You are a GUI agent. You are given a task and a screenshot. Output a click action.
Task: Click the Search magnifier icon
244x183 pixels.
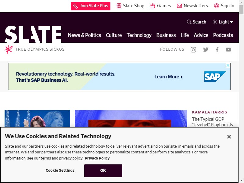point(189,22)
